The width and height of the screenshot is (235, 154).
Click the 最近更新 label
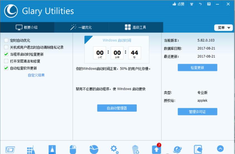point(171,57)
